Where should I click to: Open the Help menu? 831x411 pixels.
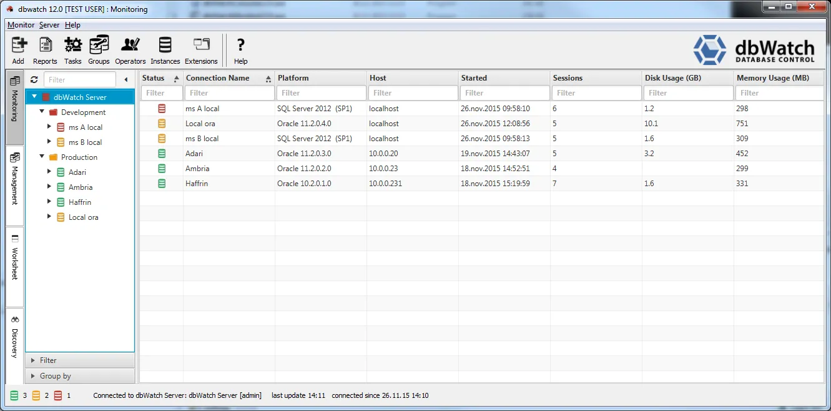[x=72, y=25]
